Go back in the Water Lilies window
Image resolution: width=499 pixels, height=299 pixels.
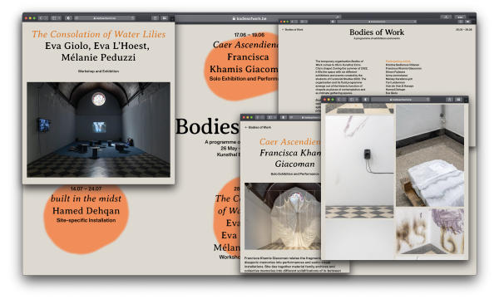[41, 18]
